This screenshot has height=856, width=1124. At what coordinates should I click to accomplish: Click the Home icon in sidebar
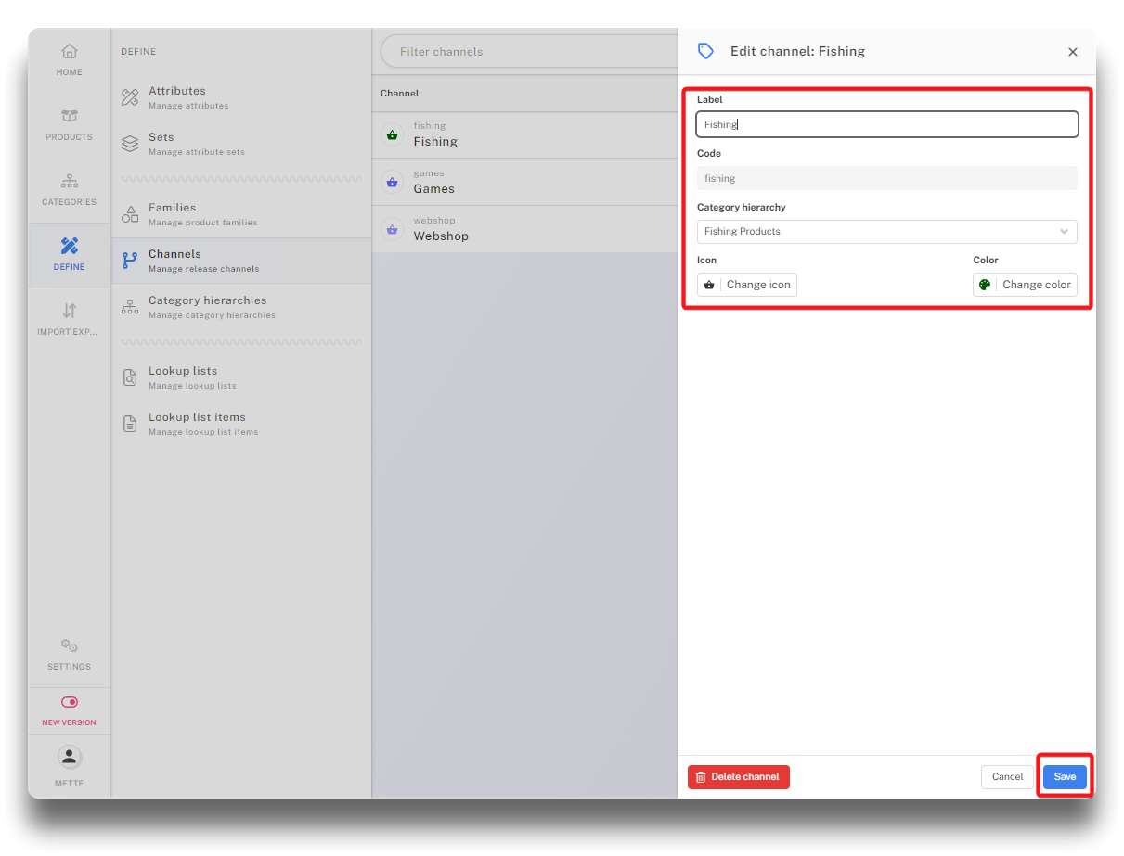point(70,52)
